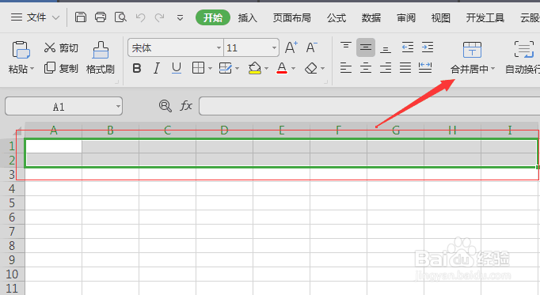Image resolution: width=540 pixels, height=295 pixels.
Task: Switch to the 开始 tab
Action: tap(213, 17)
